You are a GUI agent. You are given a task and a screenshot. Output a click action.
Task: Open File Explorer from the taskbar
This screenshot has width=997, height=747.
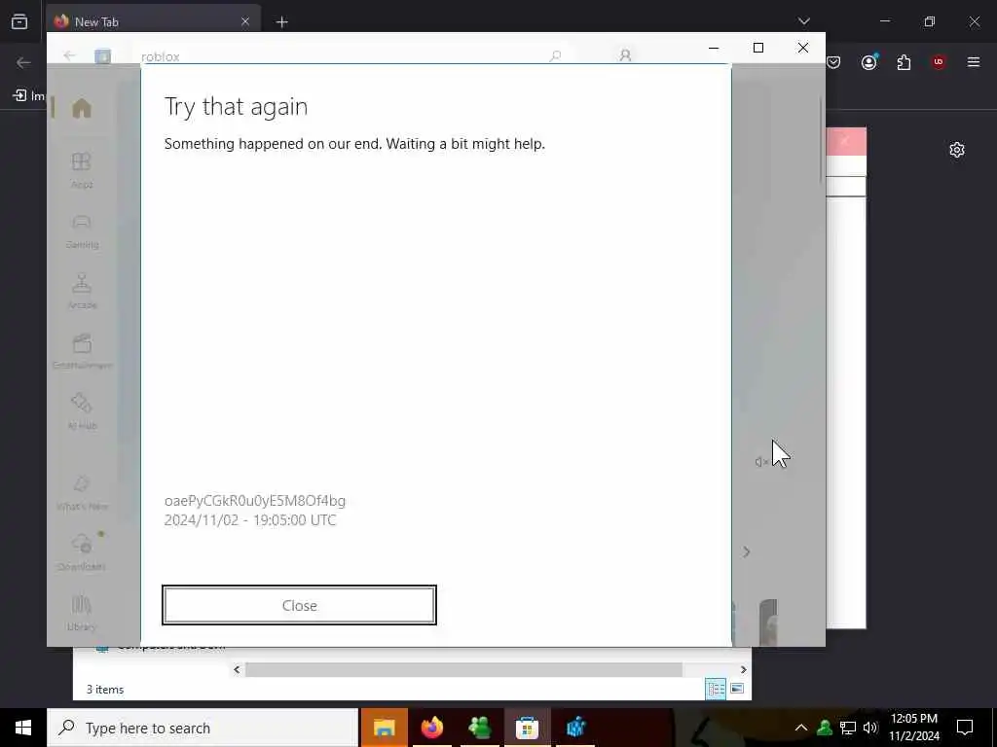click(x=384, y=728)
